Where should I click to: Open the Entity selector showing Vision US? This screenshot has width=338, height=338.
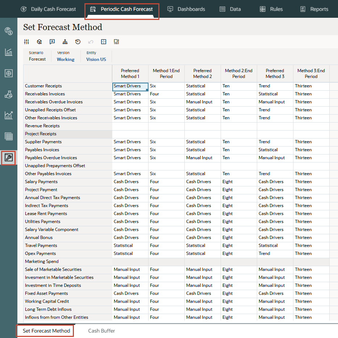click(x=96, y=59)
